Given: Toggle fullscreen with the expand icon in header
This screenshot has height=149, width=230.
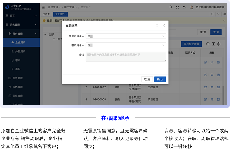Looking at the screenshot, I should [177, 7].
